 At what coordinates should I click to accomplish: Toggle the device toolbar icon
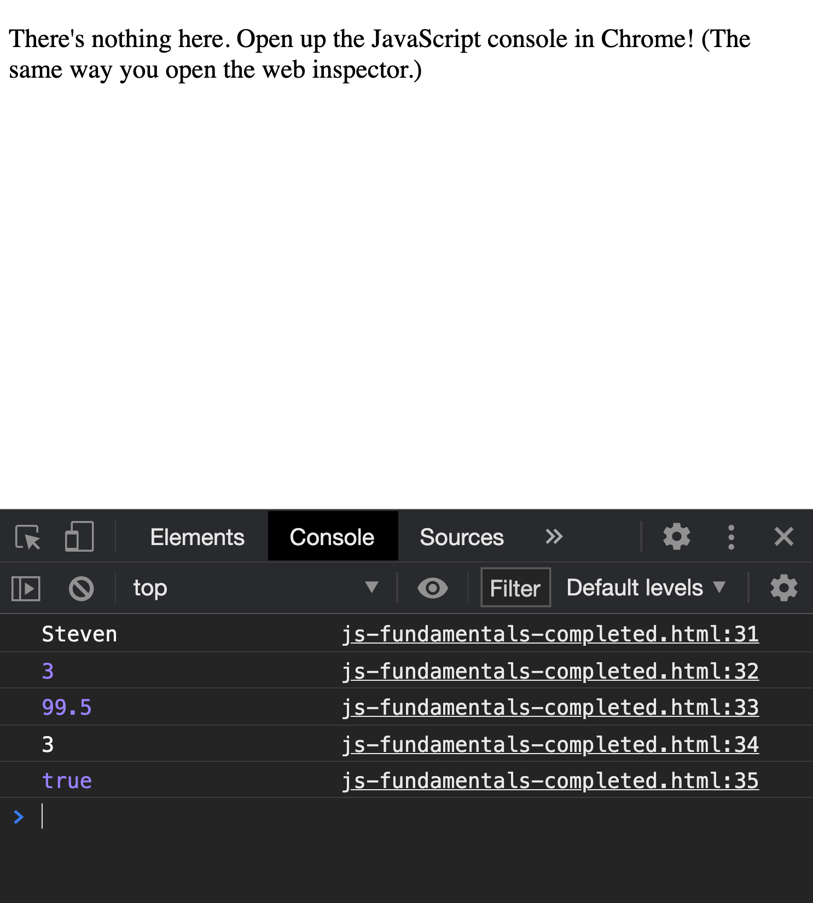click(79, 537)
